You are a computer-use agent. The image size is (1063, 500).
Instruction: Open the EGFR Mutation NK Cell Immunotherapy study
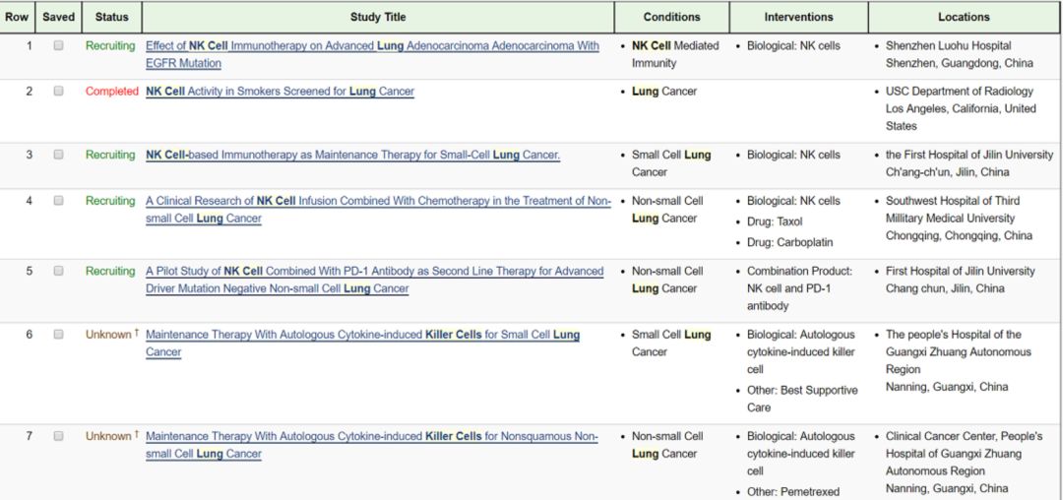click(371, 46)
